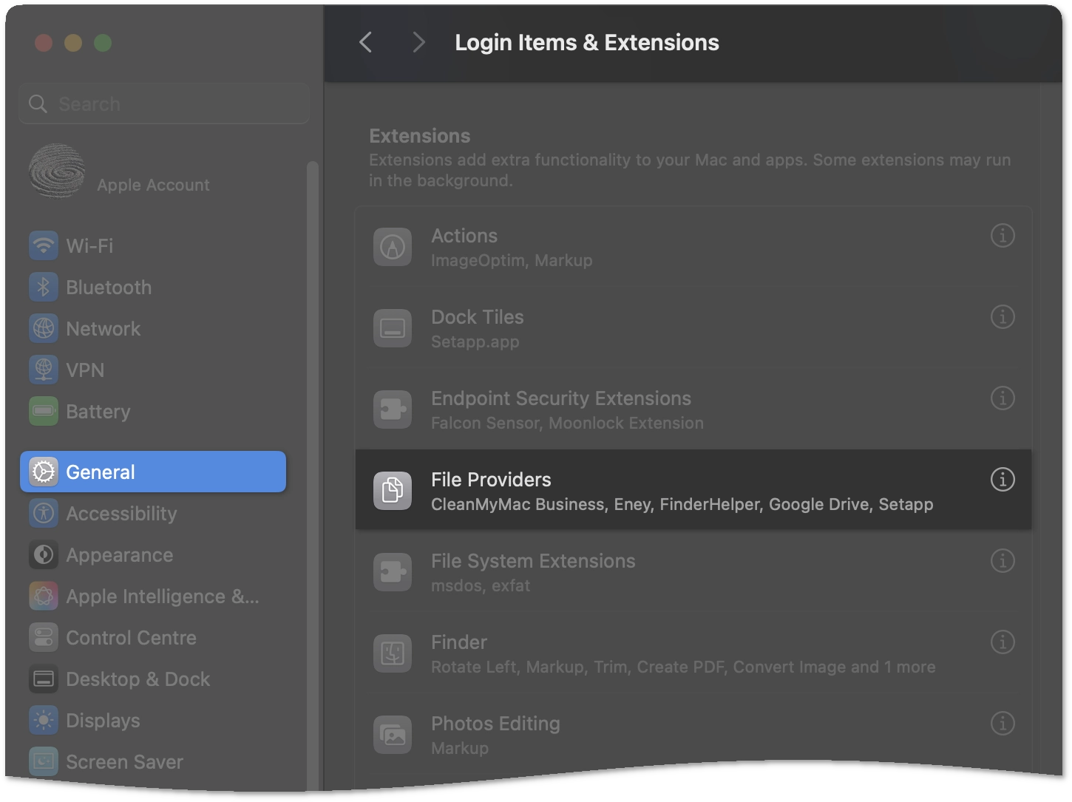This screenshot has height=802, width=1072.
Task: Click 'msdos, exfat' subtitle text
Action: coord(481,585)
